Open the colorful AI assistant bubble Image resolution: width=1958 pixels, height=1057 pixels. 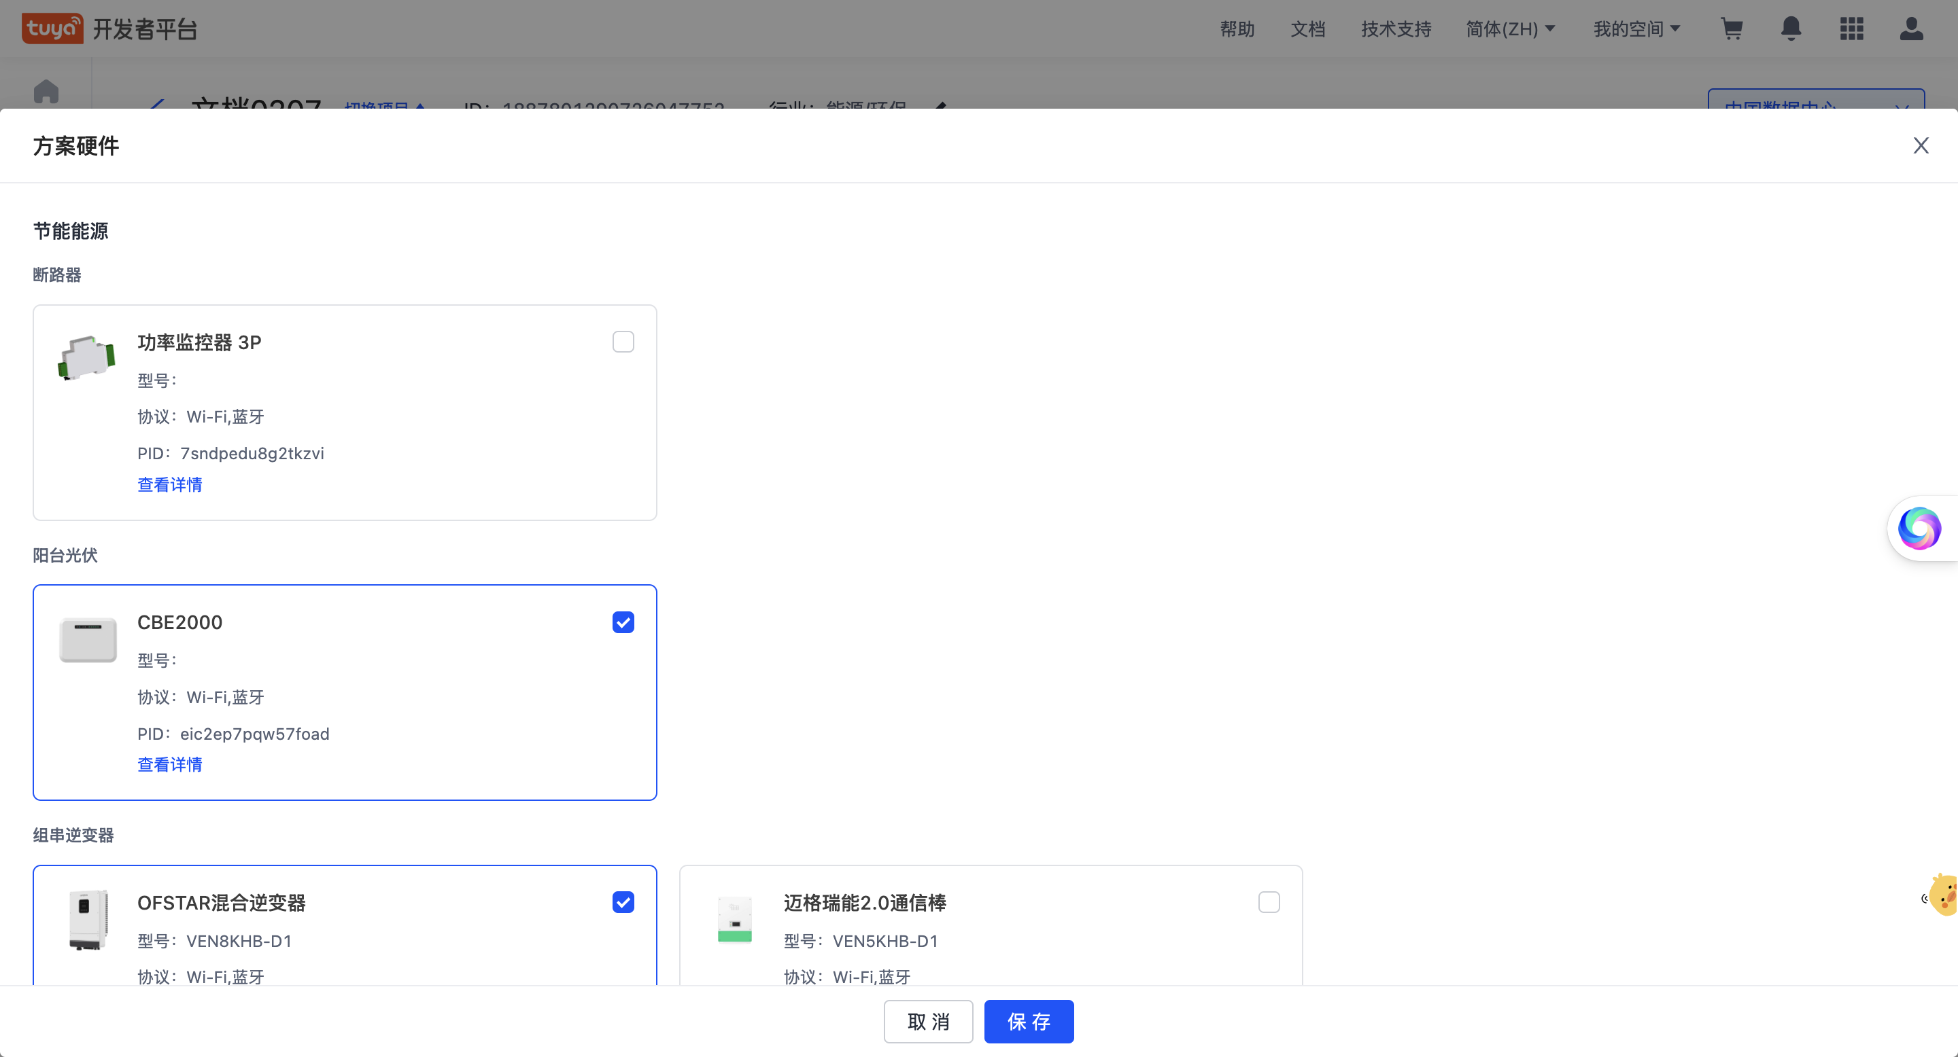pos(1919,528)
